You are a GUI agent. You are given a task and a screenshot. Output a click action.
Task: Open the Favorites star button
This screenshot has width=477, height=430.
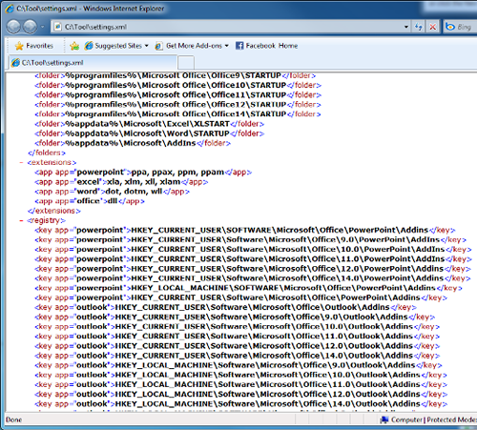pyautogui.click(x=34, y=46)
